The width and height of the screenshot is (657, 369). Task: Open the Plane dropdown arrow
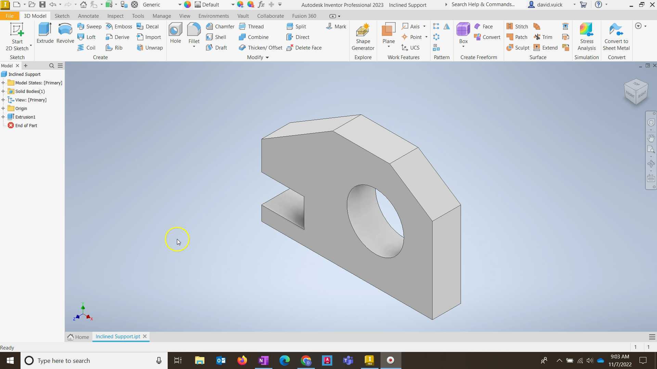[x=388, y=46]
